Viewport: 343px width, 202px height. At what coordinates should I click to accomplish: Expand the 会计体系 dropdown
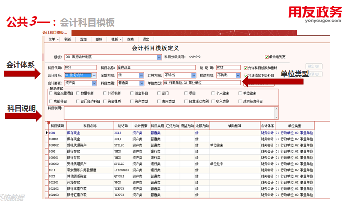coord(94,75)
